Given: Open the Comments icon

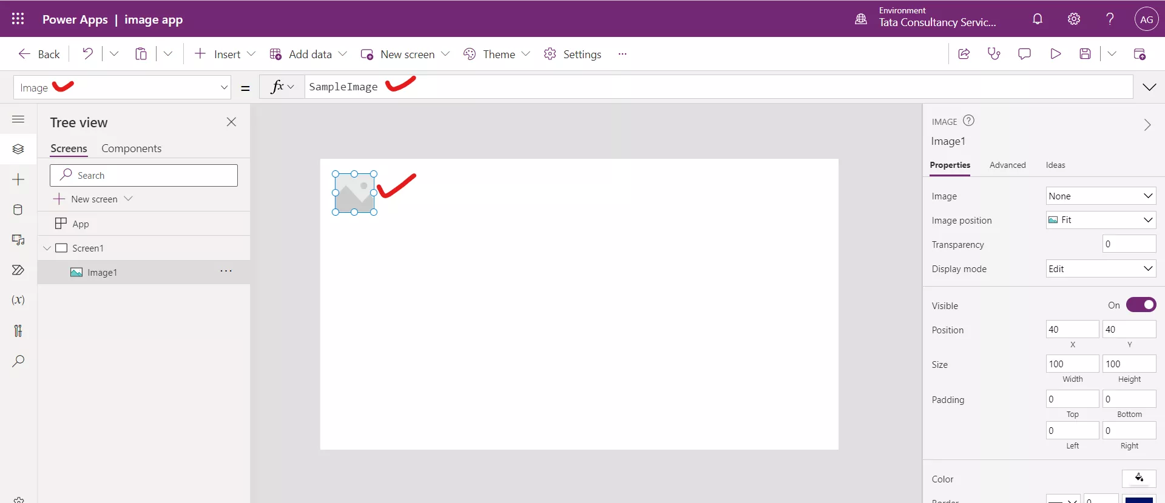Looking at the screenshot, I should click(x=1024, y=54).
